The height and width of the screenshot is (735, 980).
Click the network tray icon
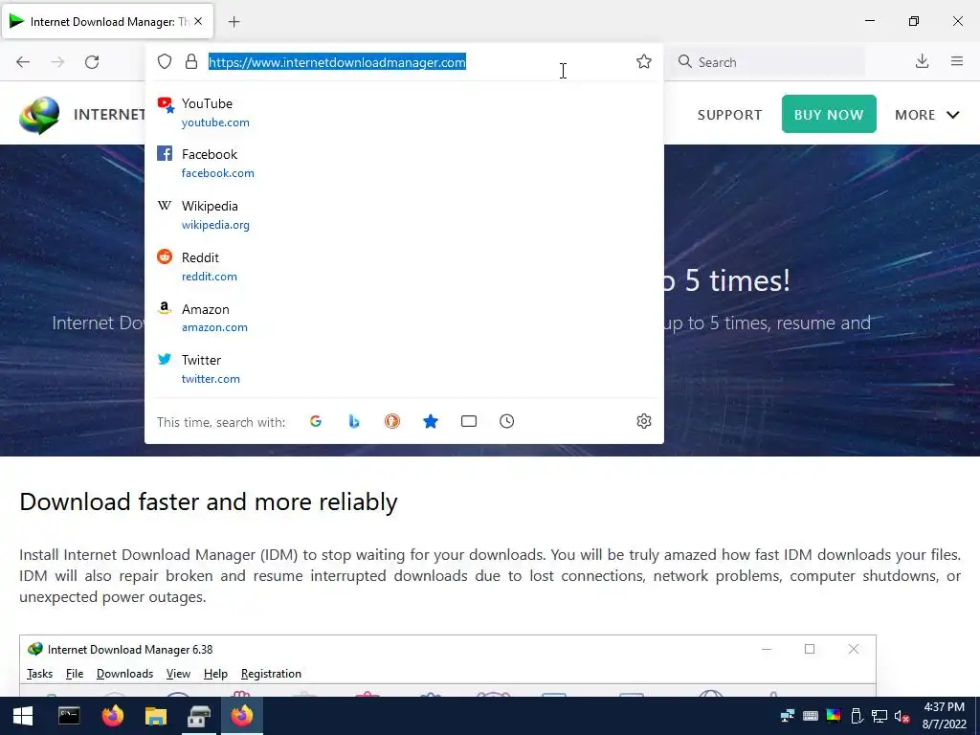(x=880, y=716)
